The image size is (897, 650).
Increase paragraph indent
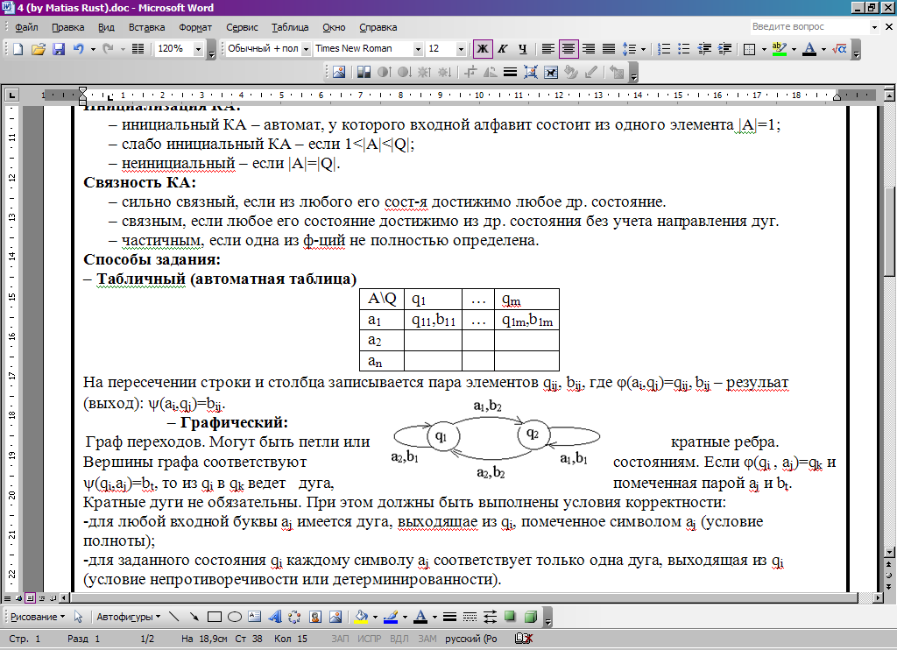(x=724, y=49)
